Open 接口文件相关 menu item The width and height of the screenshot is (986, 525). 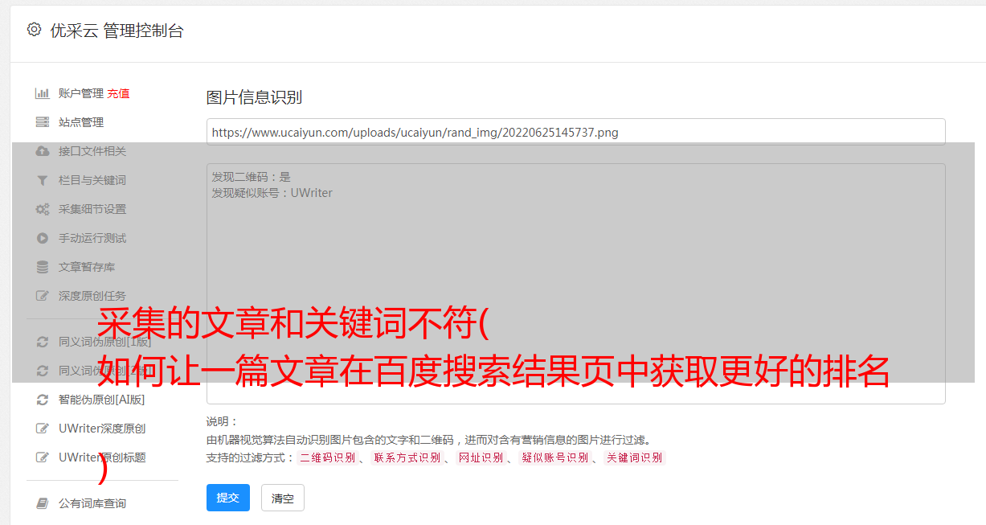tap(92, 151)
